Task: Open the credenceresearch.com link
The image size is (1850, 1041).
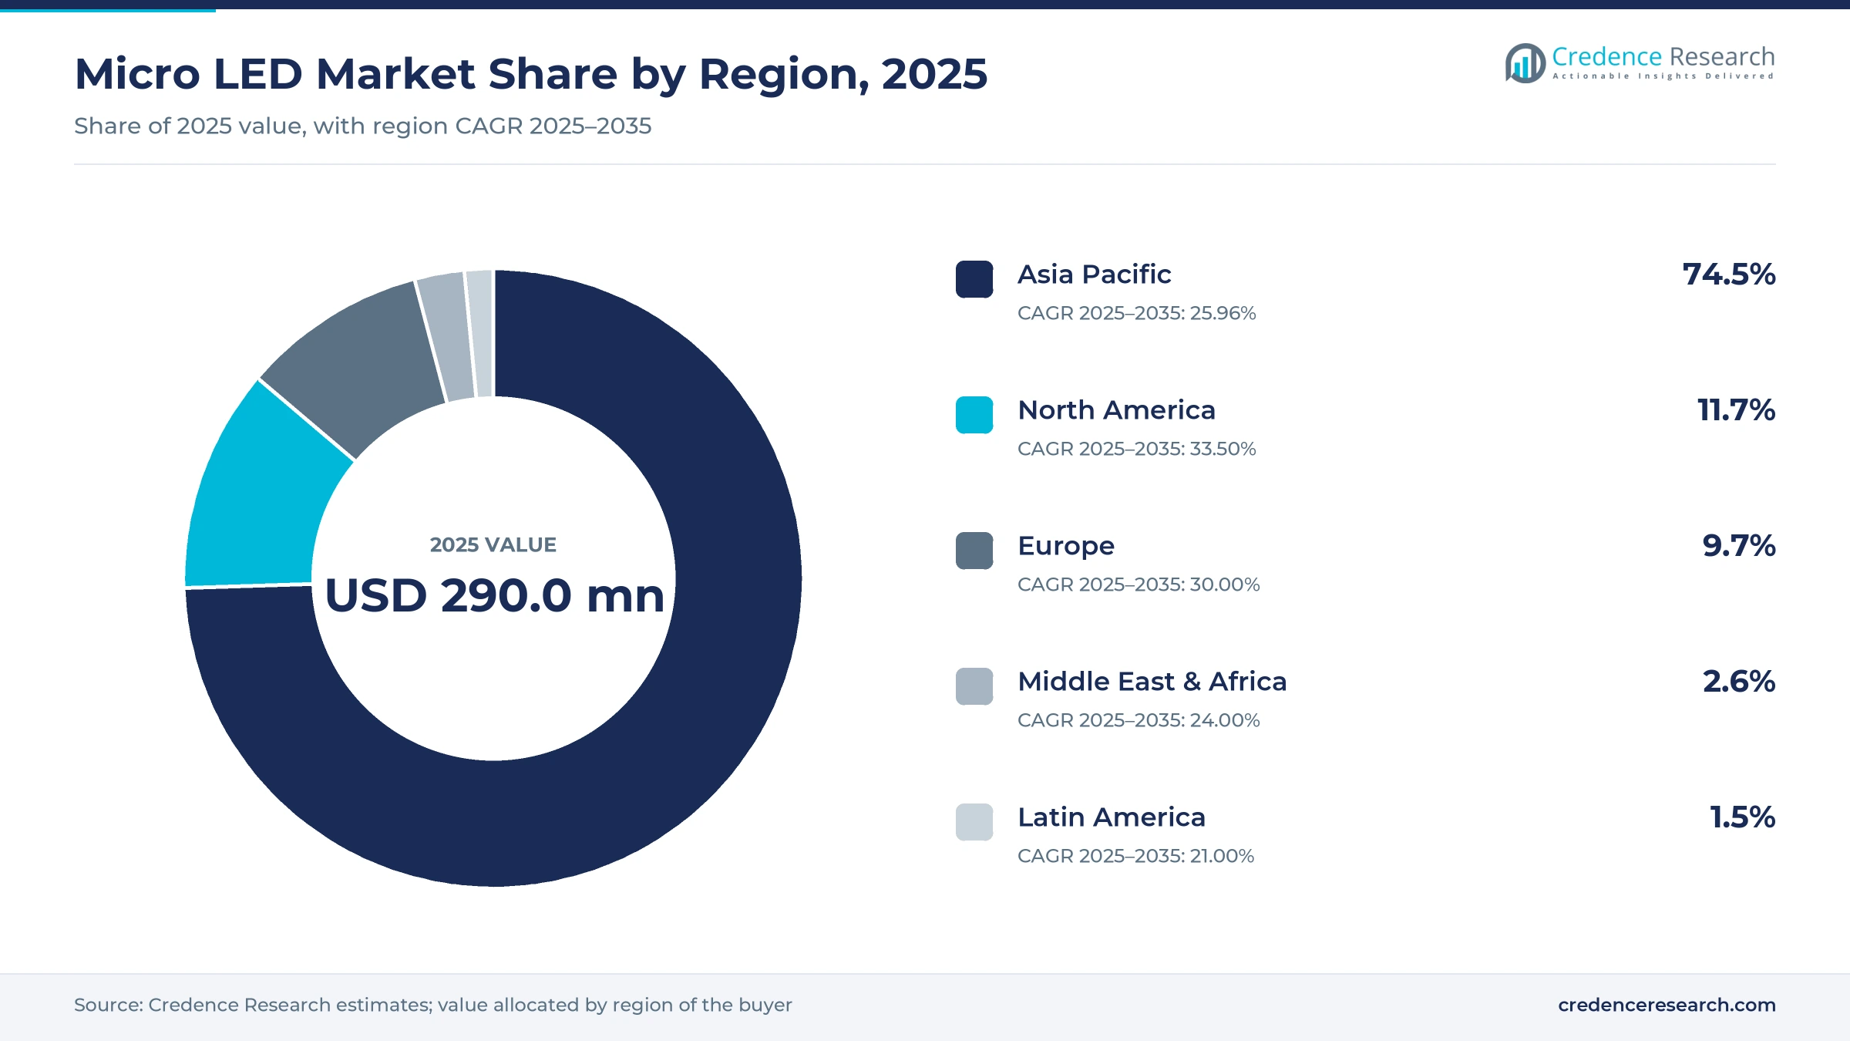Action: (1667, 1005)
